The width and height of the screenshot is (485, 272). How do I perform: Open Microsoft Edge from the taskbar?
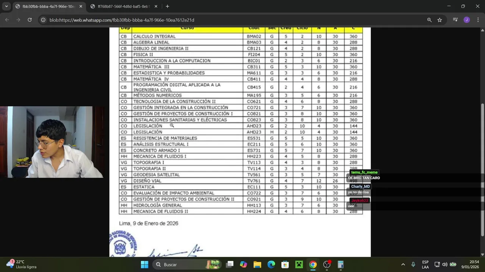tap(271, 264)
